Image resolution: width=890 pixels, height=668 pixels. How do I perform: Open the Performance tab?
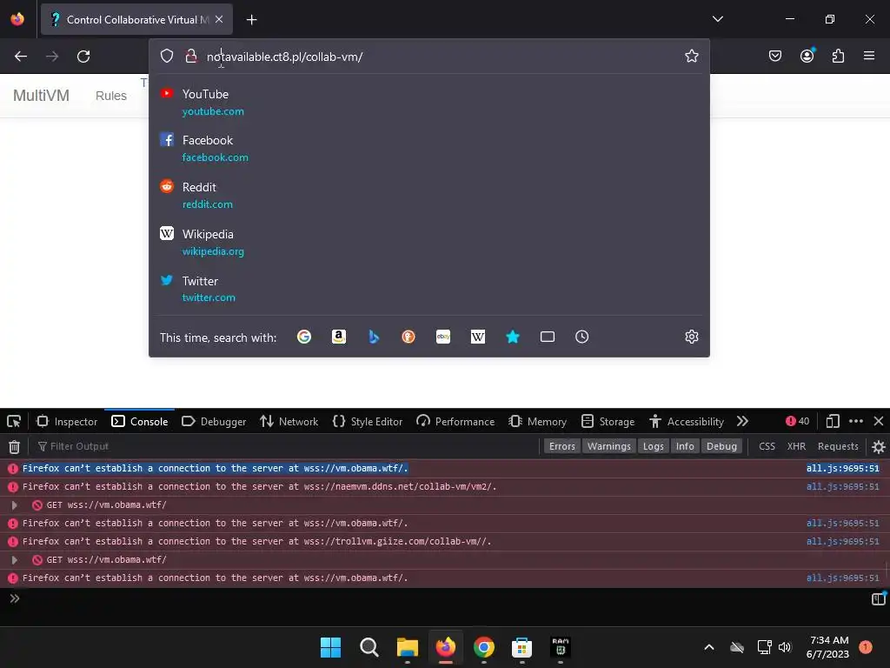455,422
